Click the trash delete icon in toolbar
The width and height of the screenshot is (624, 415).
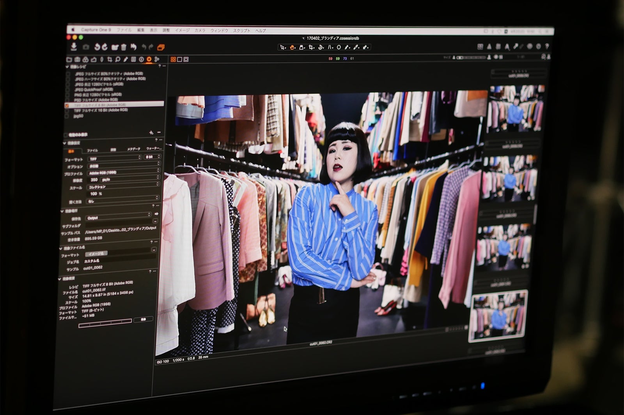tap(124, 47)
